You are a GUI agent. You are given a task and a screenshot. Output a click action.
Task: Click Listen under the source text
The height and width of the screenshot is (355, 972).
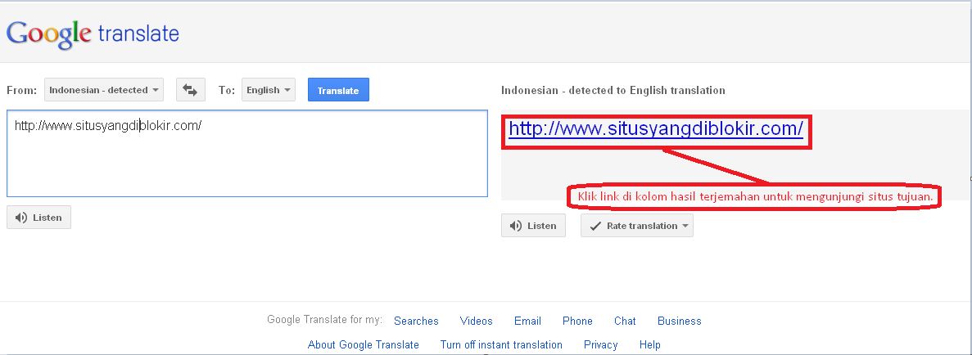tap(39, 218)
